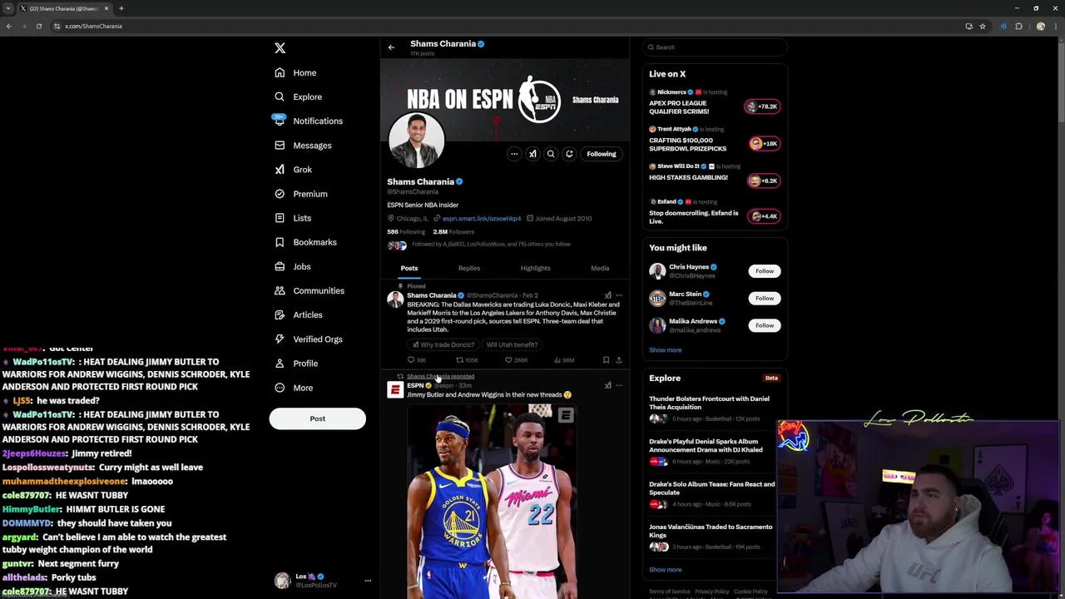Click the X search field
The width and height of the screenshot is (1065, 599).
click(715, 47)
